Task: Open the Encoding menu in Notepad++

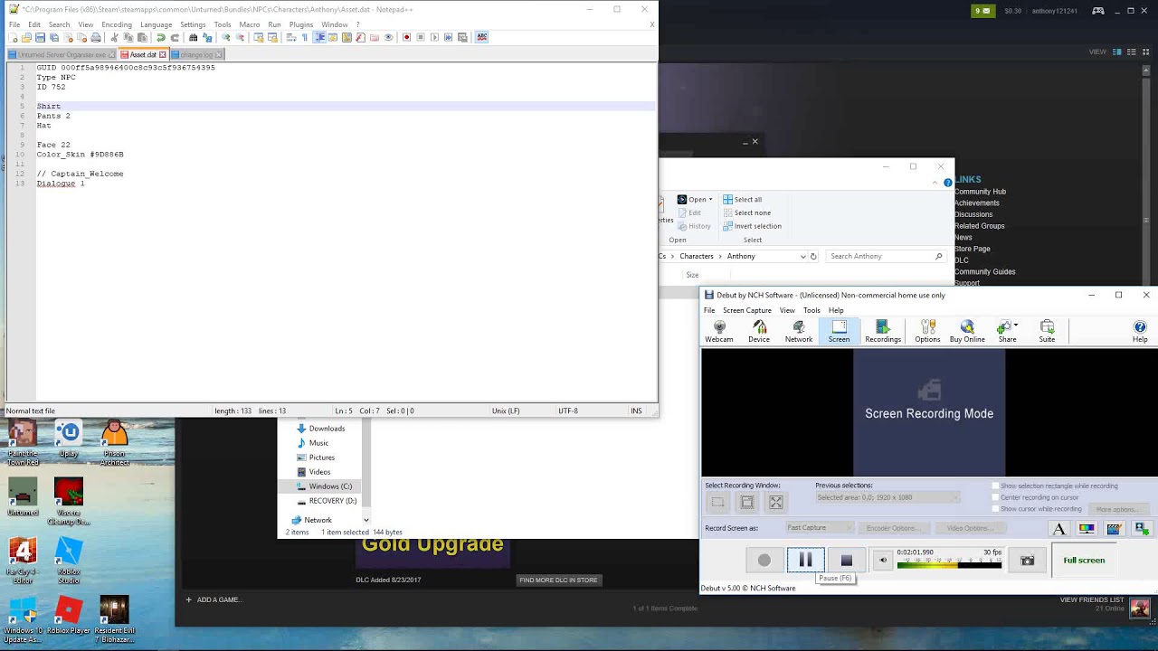Action: pos(117,24)
